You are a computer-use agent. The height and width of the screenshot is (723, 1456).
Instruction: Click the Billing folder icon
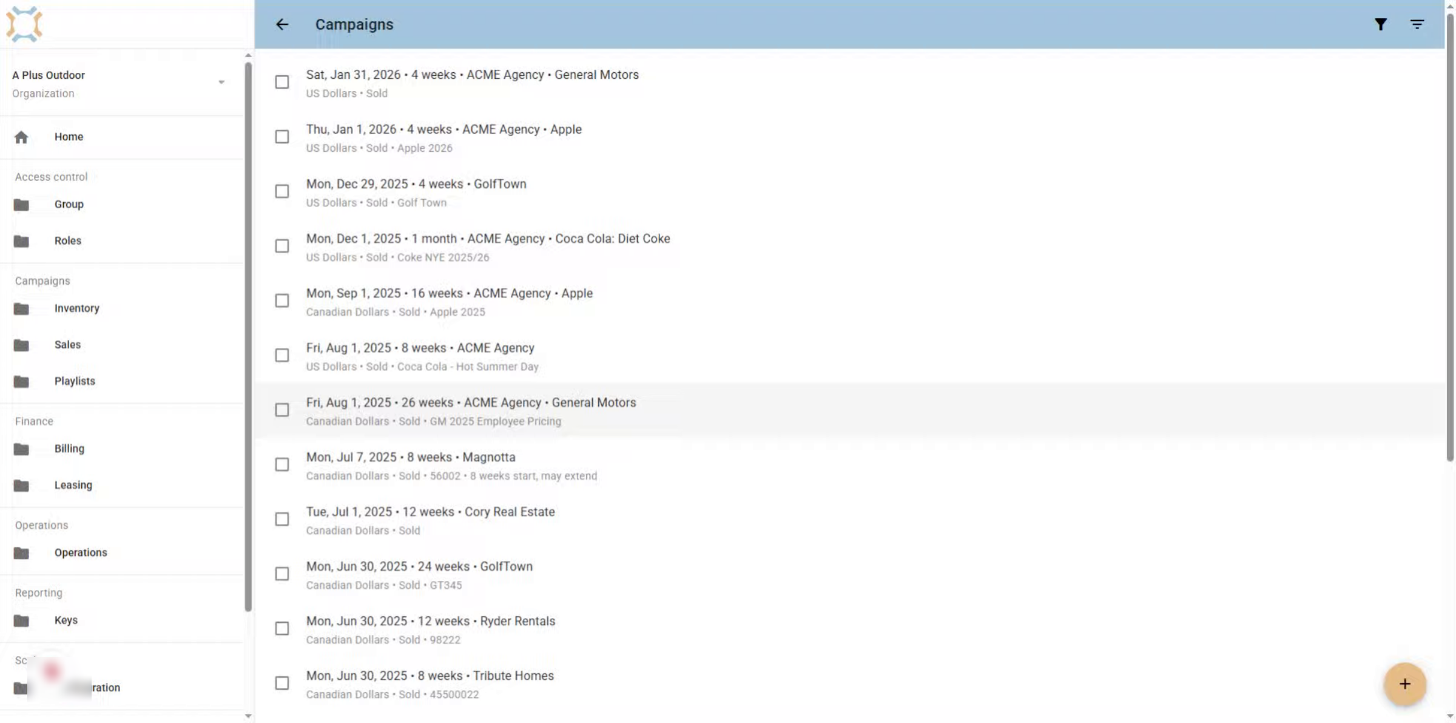pyautogui.click(x=21, y=449)
